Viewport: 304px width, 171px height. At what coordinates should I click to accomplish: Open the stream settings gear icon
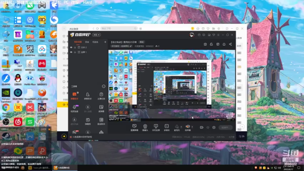(x=214, y=128)
